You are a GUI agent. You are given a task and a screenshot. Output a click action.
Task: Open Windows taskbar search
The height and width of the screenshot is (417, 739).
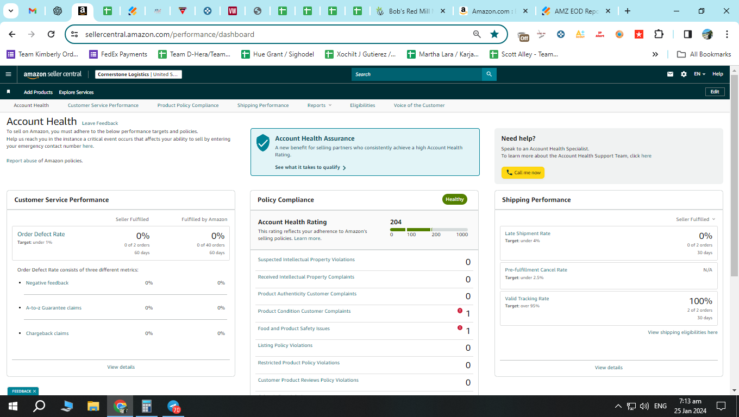39,406
